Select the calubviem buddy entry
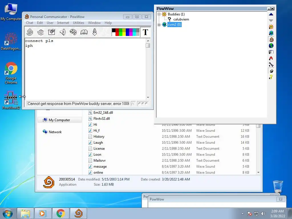Viewport: 292px width, 219px height. 181,19
